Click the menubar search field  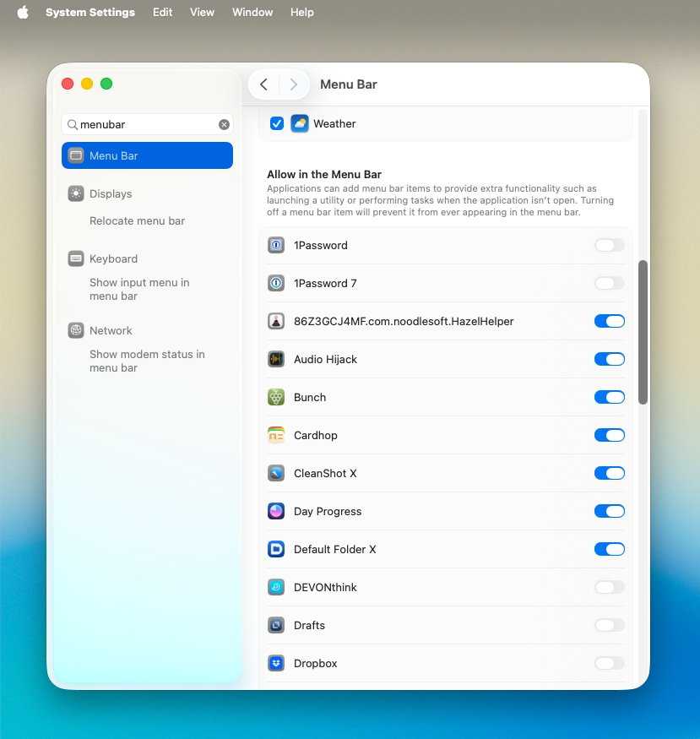click(x=148, y=124)
